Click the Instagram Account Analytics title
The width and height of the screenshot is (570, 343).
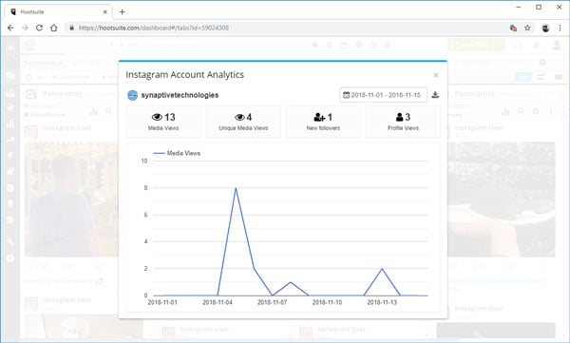click(x=184, y=74)
